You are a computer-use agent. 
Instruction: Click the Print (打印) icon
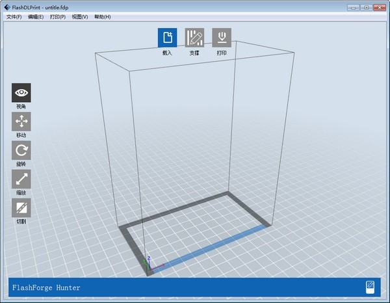[222, 38]
